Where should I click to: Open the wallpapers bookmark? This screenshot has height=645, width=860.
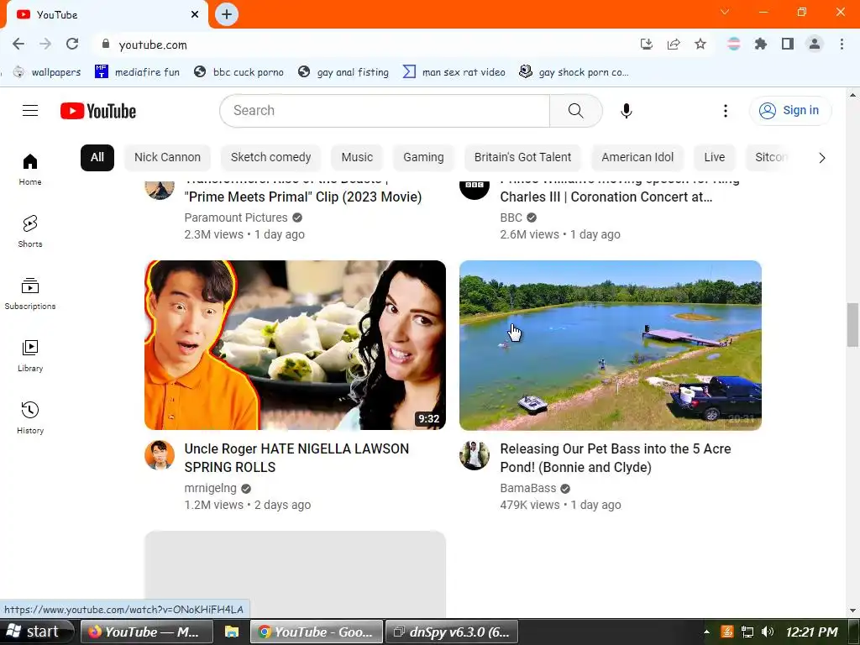tap(47, 72)
